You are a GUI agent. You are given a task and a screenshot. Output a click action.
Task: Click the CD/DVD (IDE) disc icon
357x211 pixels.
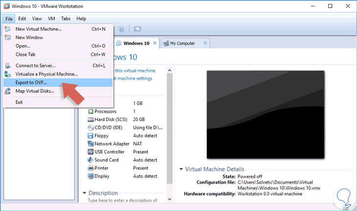[x=90, y=127]
